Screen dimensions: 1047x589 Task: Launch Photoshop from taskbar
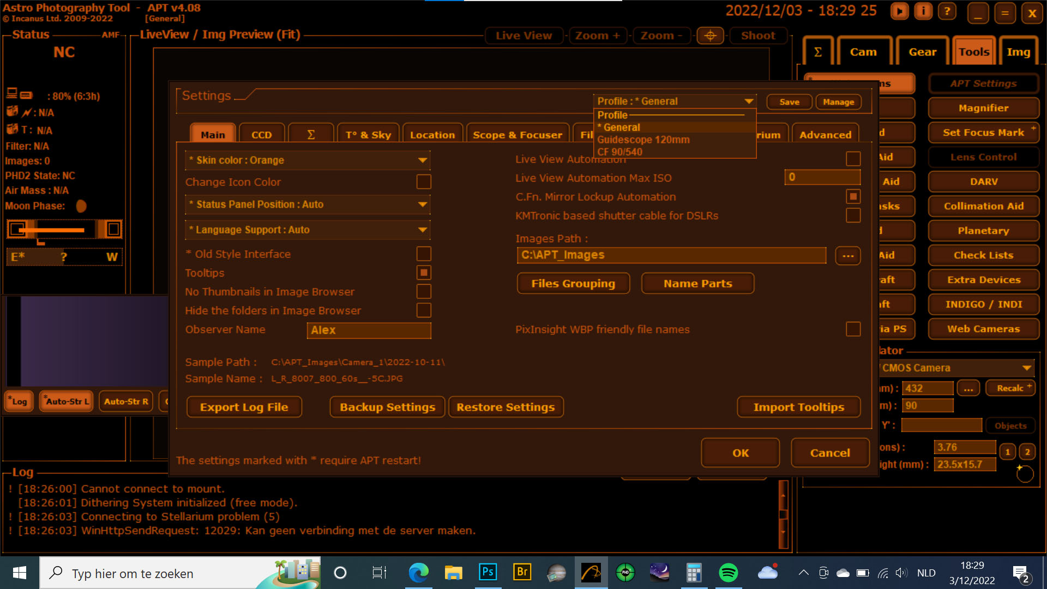[x=488, y=572]
